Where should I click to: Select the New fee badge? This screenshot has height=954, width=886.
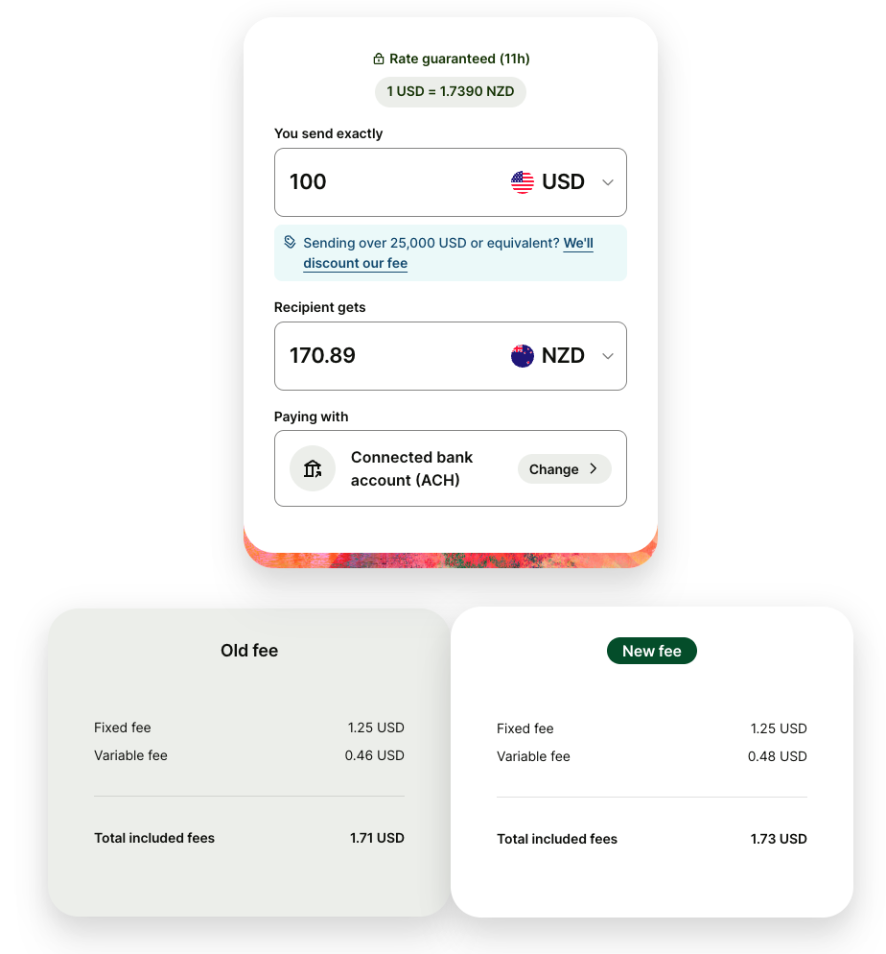[x=652, y=652]
